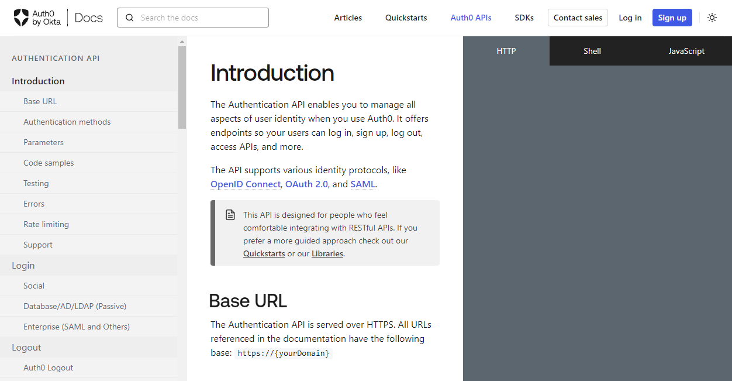Click the search magnifier icon
This screenshot has width=732, height=381.
pos(130,18)
